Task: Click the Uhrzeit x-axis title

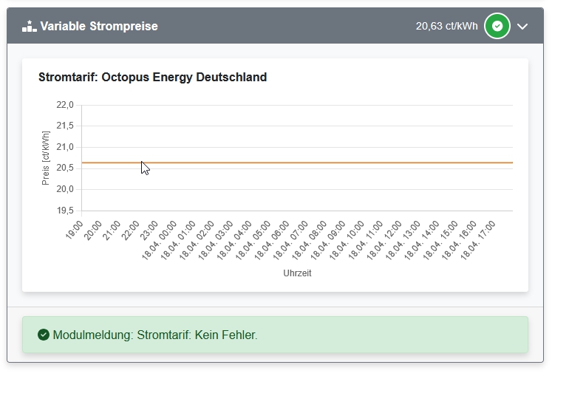Action: (x=297, y=273)
